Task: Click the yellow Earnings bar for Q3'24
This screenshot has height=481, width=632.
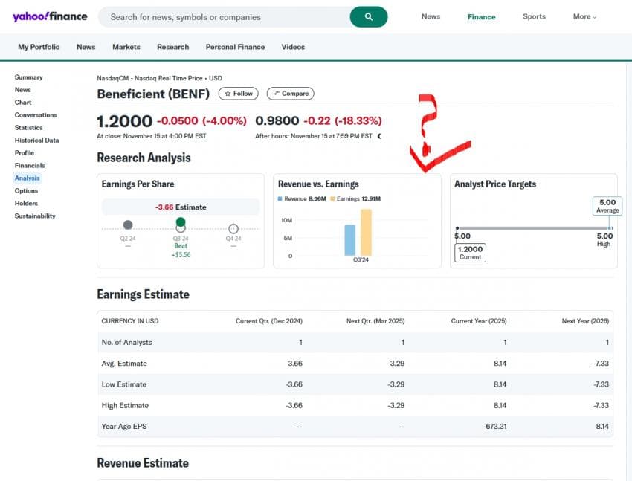Action: (x=366, y=233)
